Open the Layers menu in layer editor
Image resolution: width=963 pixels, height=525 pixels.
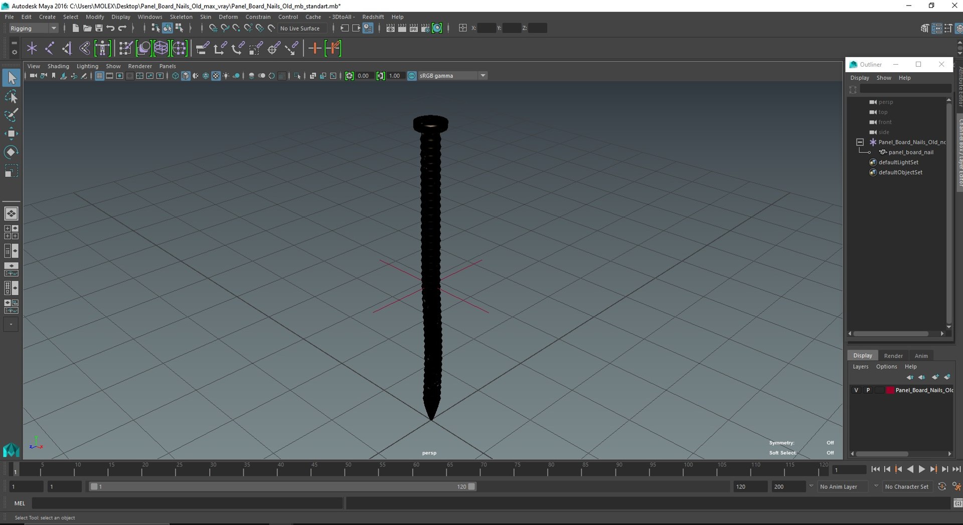point(860,367)
